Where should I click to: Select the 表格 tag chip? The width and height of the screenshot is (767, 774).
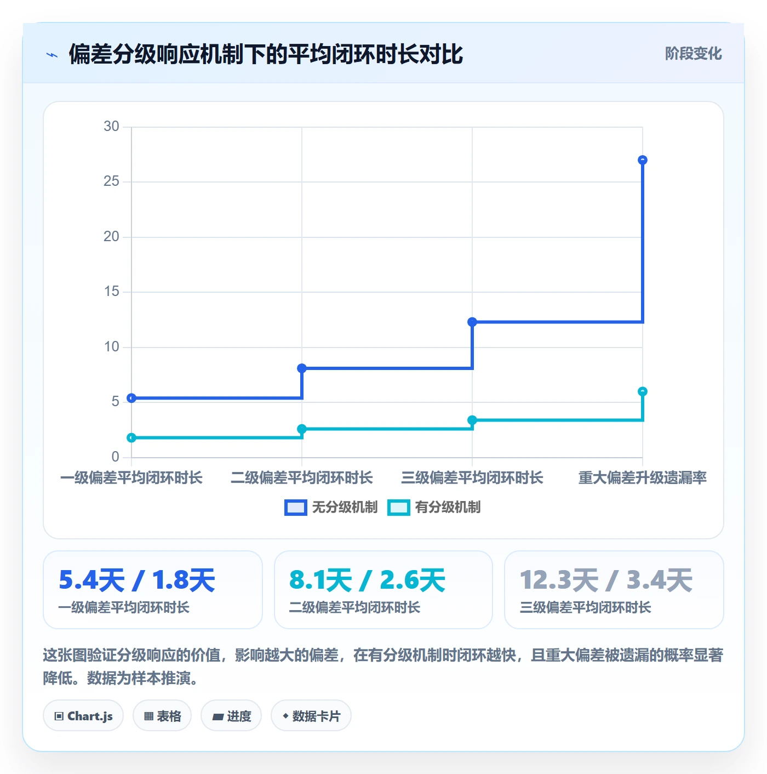(x=162, y=715)
